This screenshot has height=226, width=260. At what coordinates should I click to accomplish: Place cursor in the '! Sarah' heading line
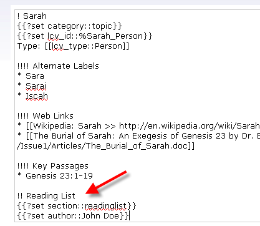tap(32, 16)
